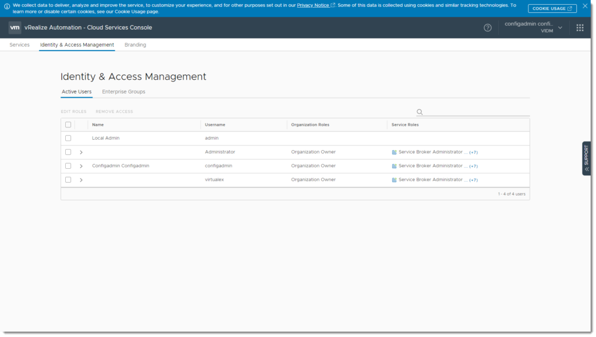
Task: Click the info icon in cookie banner
Action: [7, 6]
